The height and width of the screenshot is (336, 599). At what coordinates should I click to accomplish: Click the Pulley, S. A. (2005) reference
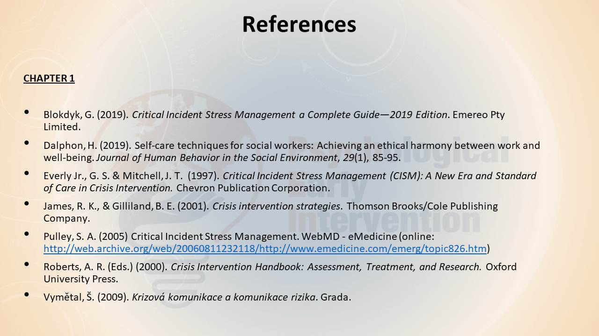[x=267, y=243]
